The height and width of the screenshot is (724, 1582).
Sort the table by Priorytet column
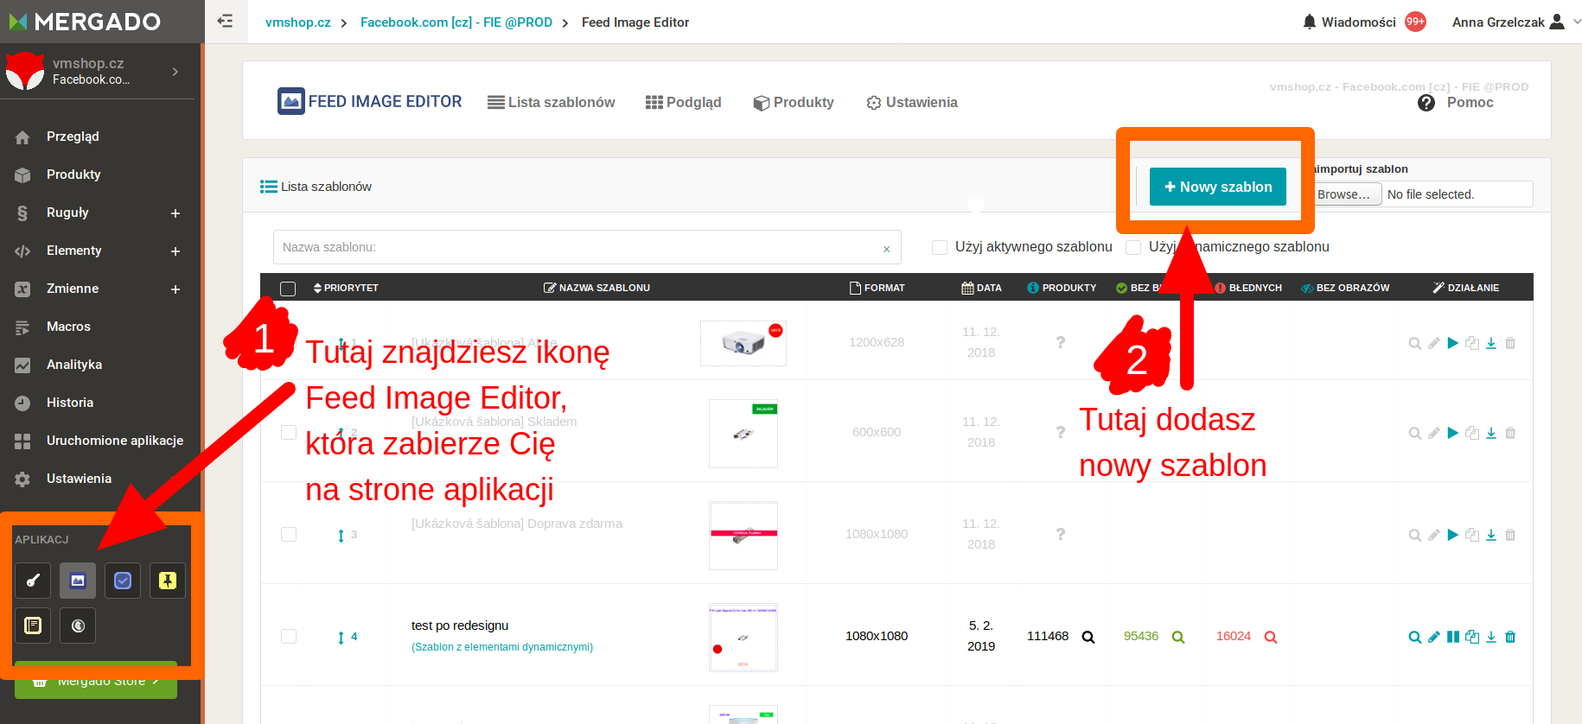346,288
